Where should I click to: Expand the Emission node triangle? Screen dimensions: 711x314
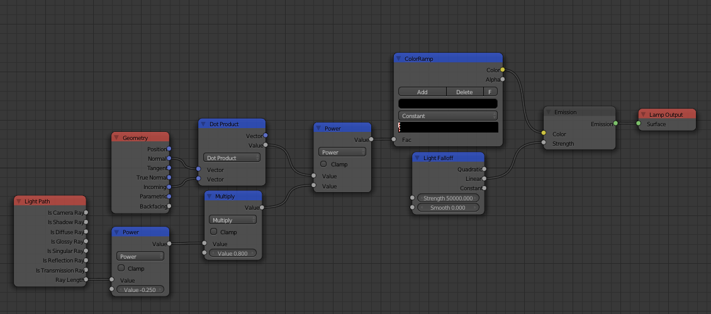549,112
